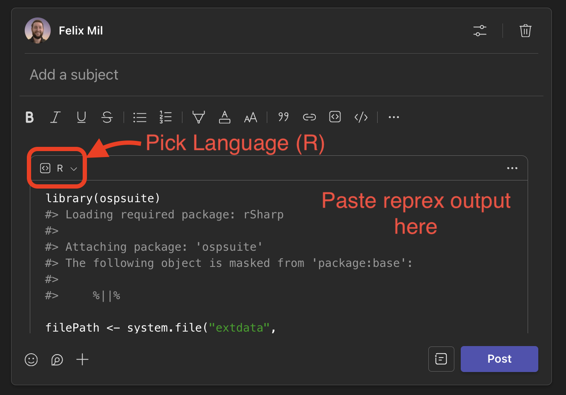Open the Loop components icon
The image size is (566, 395).
click(x=57, y=360)
